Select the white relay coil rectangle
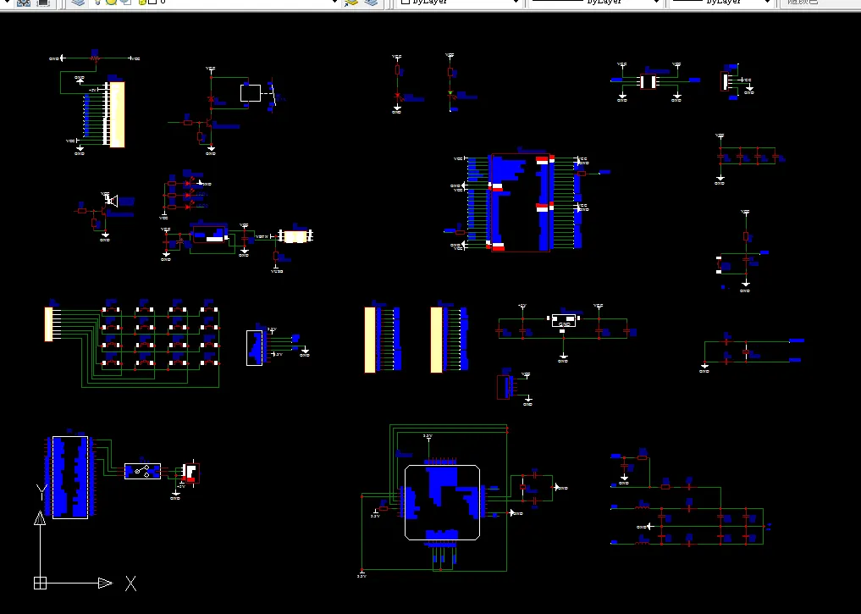Image resolution: width=861 pixels, height=614 pixels. tap(251, 93)
